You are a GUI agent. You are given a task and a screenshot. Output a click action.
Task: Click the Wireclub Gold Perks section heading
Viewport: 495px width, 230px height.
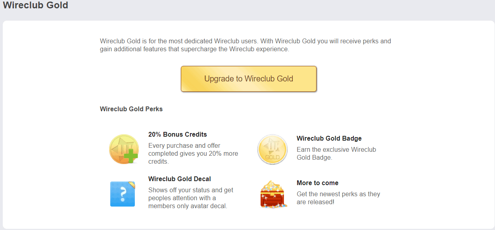(131, 109)
